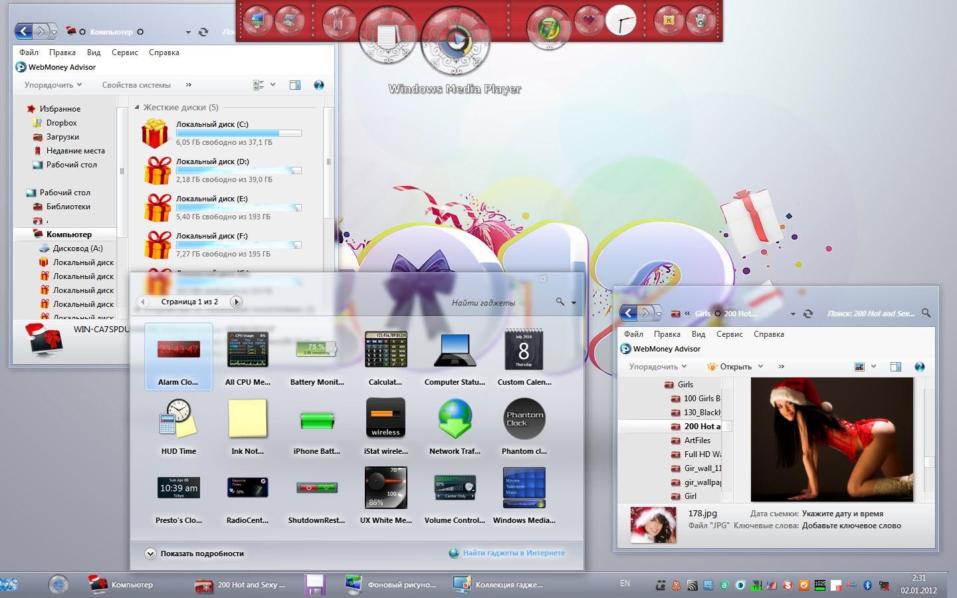Open the Windows logo orb in the dock
957x598 pixels.
[x=548, y=29]
